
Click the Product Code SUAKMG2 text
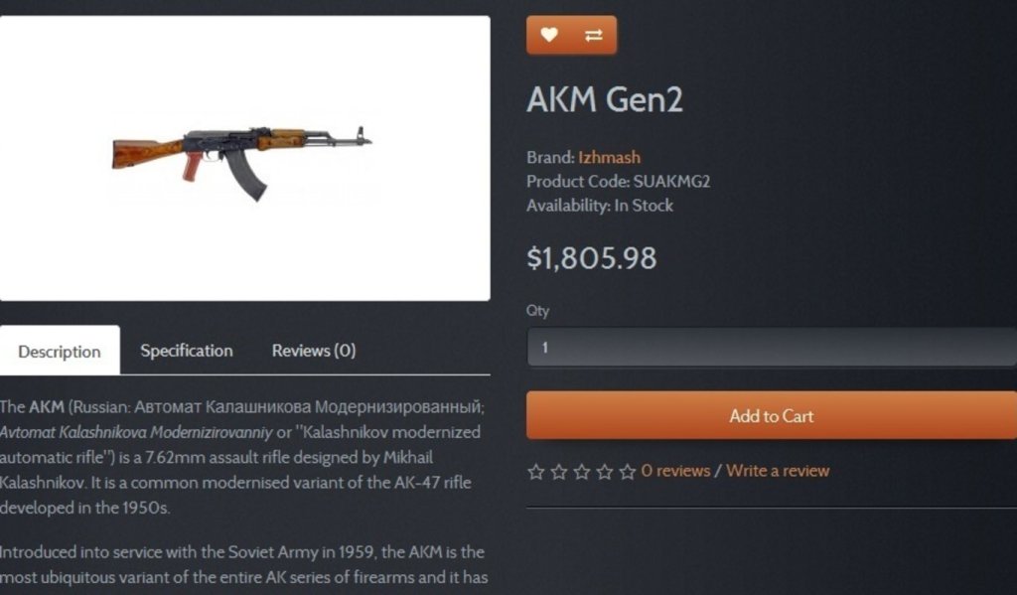click(618, 182)
